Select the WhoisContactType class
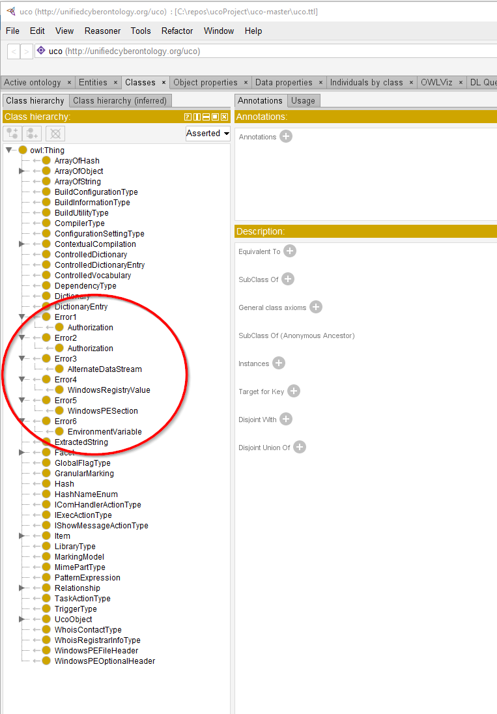 pos(88,629)
